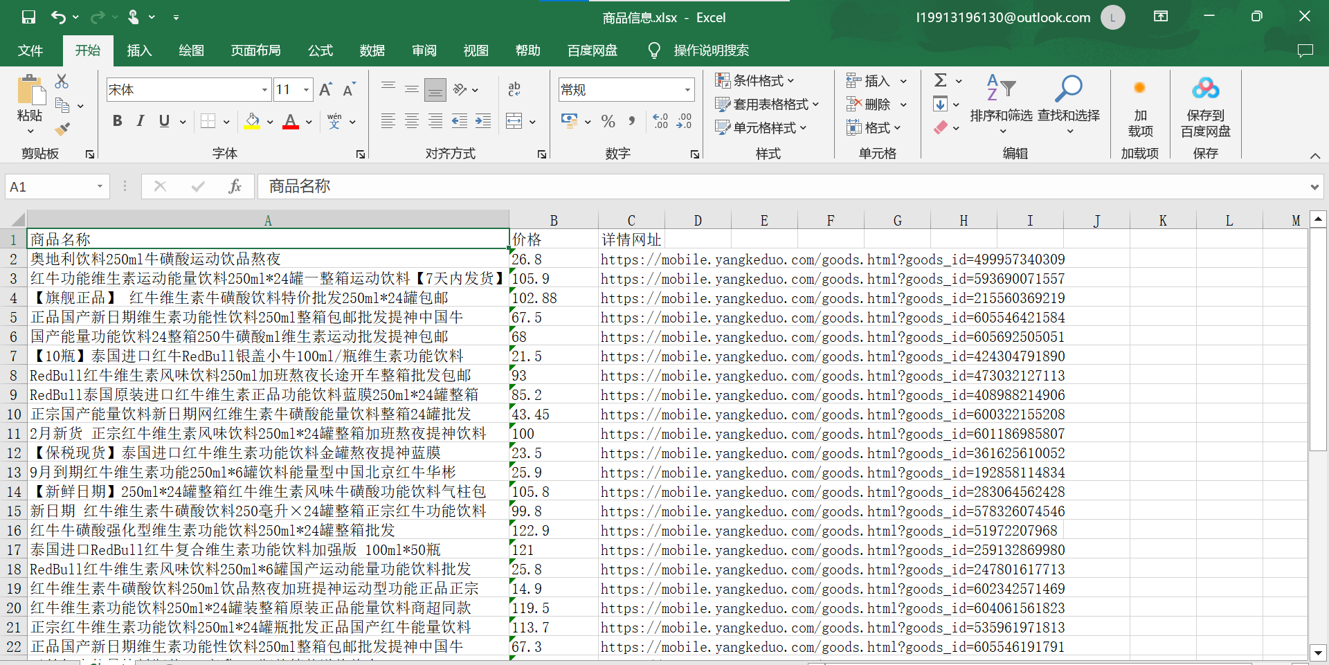Open 格式 cell format menu
This screenshot has height=665, width=1329.
[x=873, y=128]
